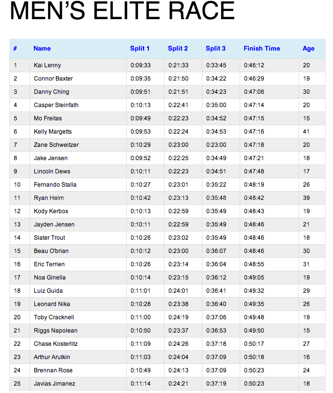333x393 pixels.
Task: Select Zane Schweitzer's Split 3 time
Action: pos(216,145)
